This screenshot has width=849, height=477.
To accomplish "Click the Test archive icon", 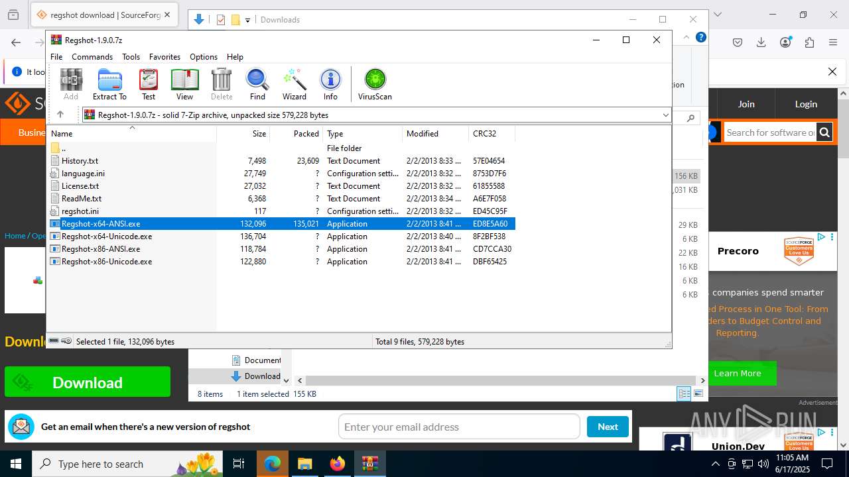I will click(149, 84).
